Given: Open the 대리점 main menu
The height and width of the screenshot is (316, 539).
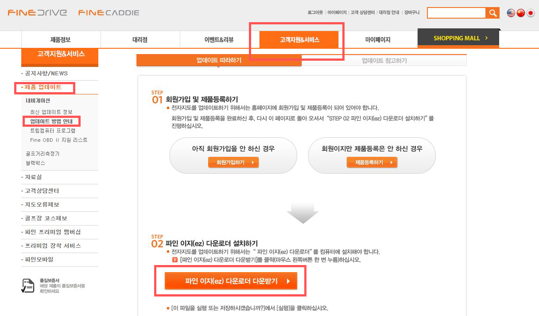Looking at the screenshot, I should (x=140, y=39).
